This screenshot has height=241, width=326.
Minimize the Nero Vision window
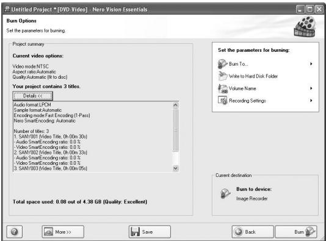(x=300, y=9)
